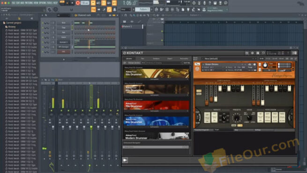The height and width of the screenshot is (173, 307).
Task: Toggle the overdub recording icon
Action: [109, 3]
